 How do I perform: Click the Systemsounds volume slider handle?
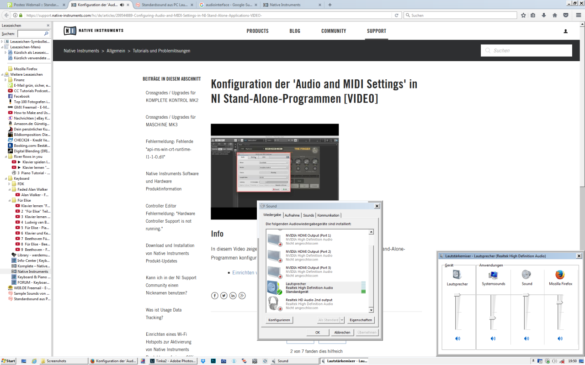pyautogui.click(x=493, y=318)
